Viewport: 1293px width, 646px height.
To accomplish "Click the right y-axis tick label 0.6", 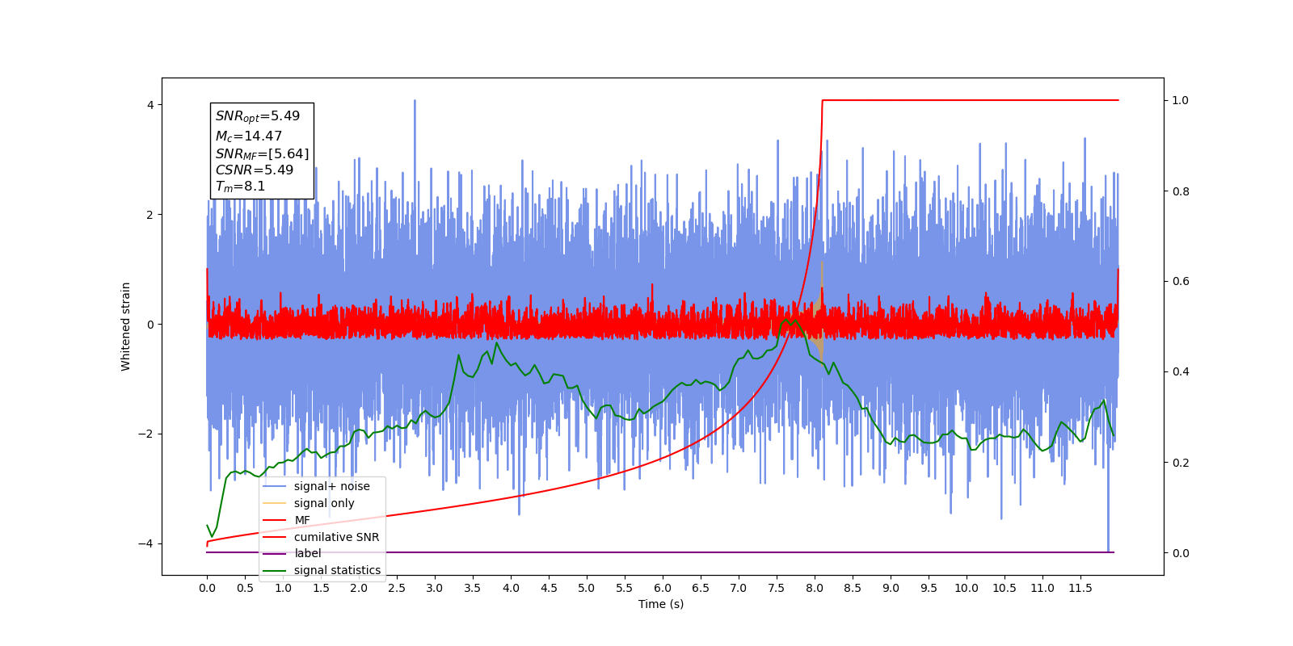I will (1181, 281).
